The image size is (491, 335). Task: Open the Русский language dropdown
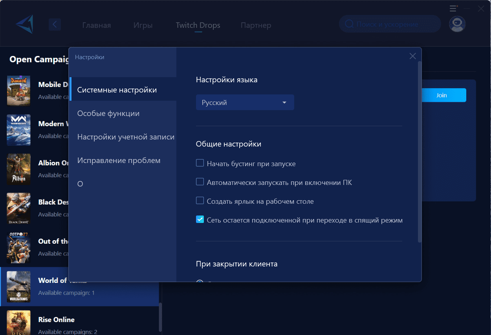click(x=245, y=102)
